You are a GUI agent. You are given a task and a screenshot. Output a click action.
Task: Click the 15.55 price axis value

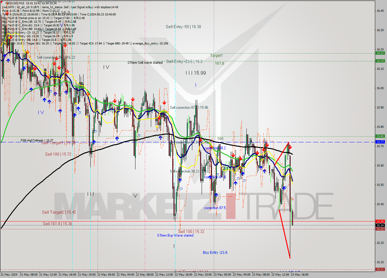point(380,185)
